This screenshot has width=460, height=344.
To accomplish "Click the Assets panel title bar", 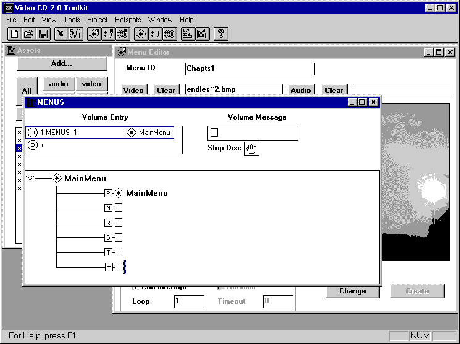I will click(59, 51).
